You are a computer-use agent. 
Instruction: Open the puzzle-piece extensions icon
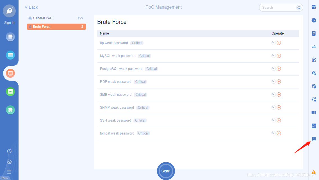[10, 110]
